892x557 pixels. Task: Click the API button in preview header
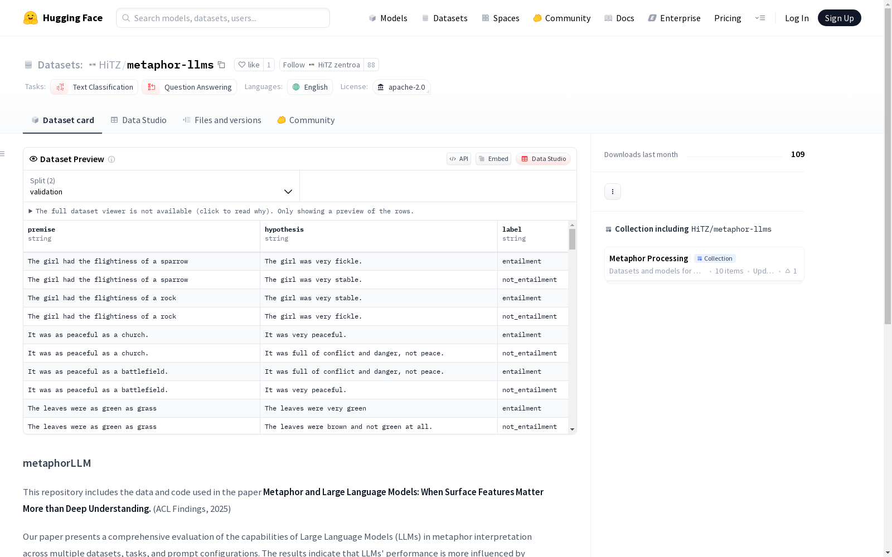tap(459, 159)
